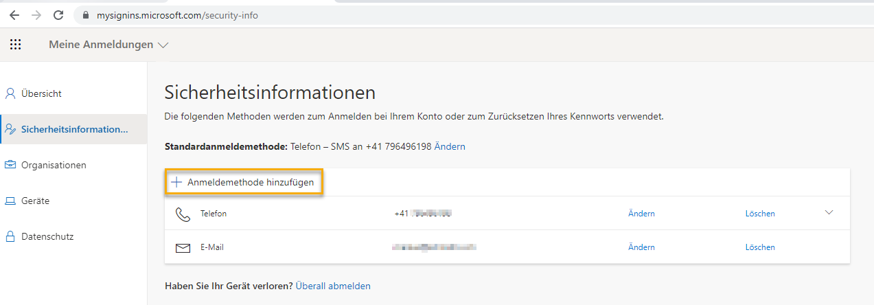This screenshot has height=305, width=874.
Task: Select Sicherheitsinformationen in the sidebar
Action: [x=73, y=129]
